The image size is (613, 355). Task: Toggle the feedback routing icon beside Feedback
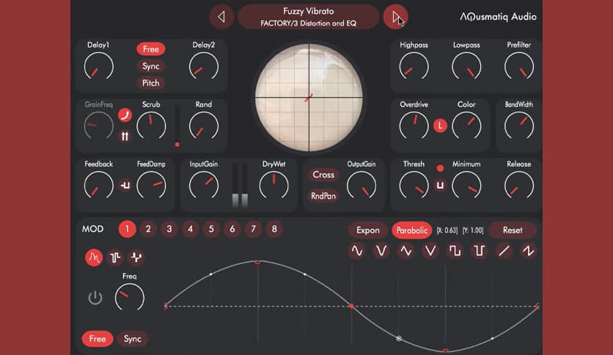(125, 186)
